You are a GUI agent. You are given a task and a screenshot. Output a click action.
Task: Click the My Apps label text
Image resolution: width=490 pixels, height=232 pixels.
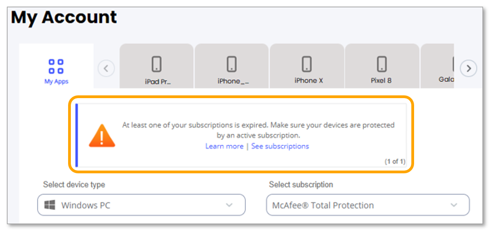(56, 82)
